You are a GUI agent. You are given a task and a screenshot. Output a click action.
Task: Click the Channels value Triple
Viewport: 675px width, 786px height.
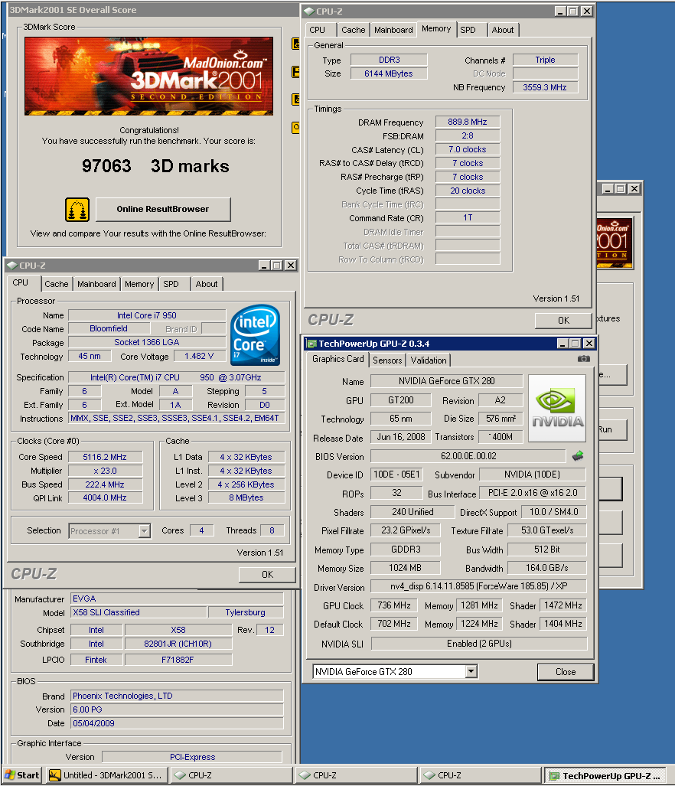click(x=545, y=60)
